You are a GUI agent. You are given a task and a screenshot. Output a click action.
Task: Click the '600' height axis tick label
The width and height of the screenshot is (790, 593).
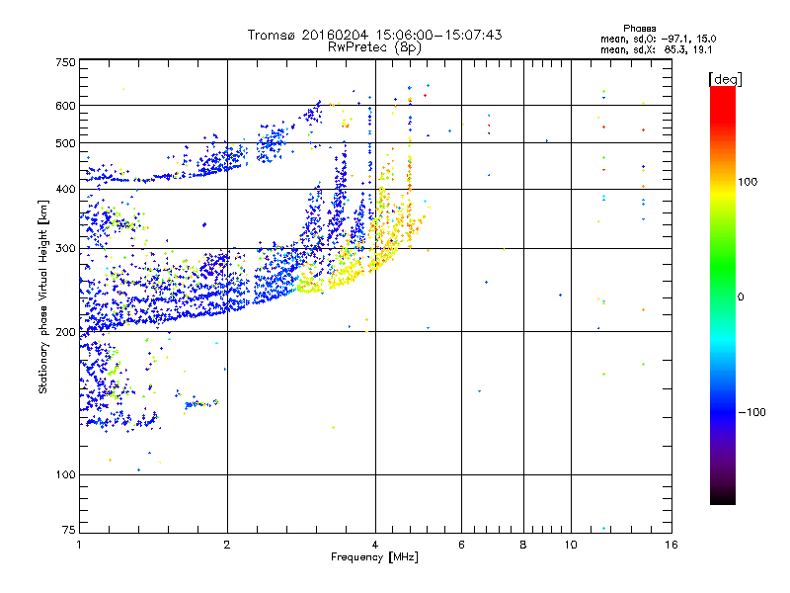coord(65,106)
